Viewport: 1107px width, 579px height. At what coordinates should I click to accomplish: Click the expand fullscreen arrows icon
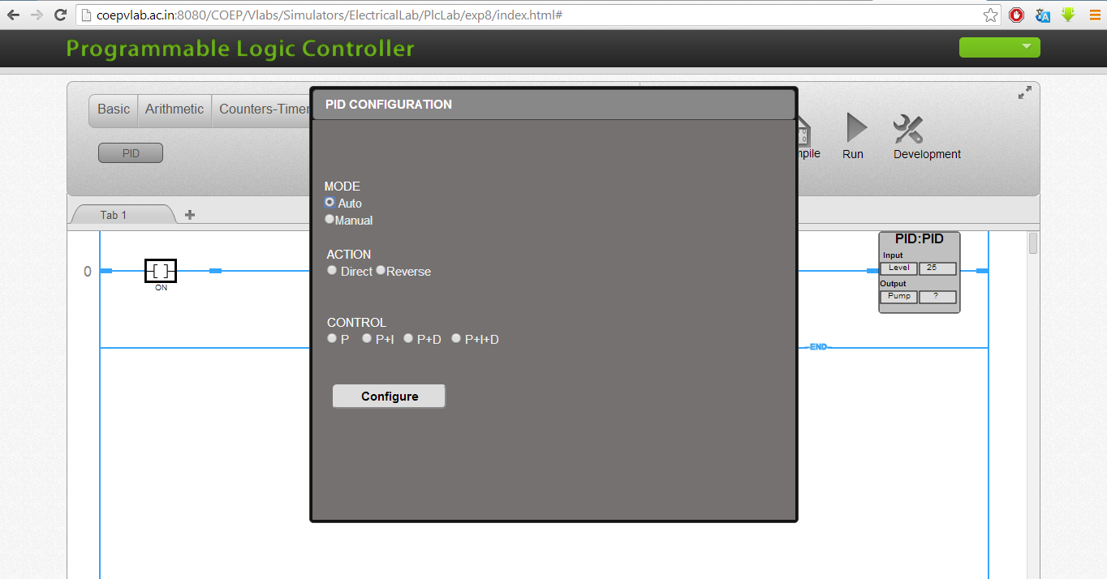point(1025,93)
